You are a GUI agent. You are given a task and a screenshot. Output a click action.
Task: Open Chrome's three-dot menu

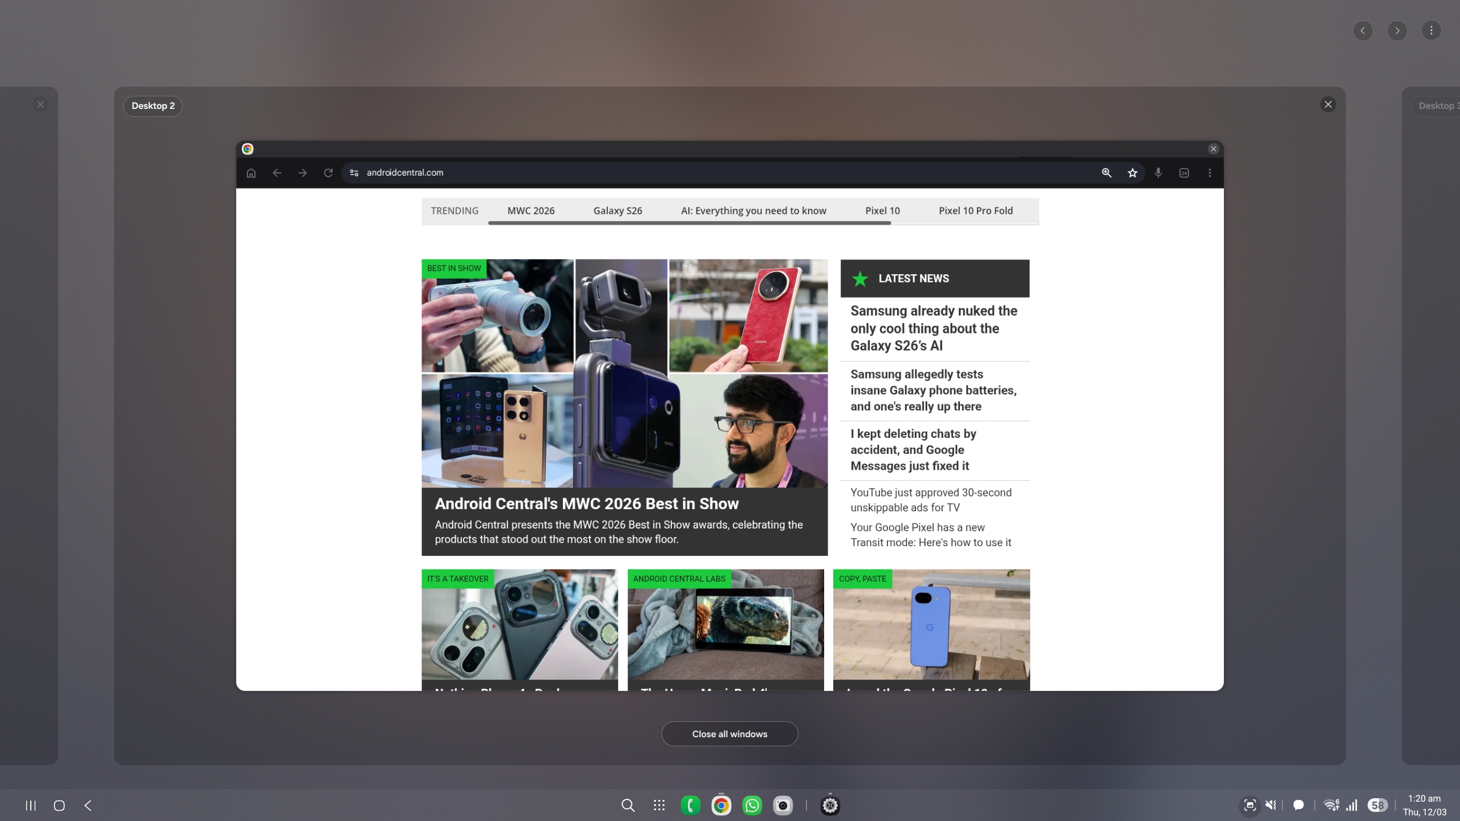click(1208, 173)
